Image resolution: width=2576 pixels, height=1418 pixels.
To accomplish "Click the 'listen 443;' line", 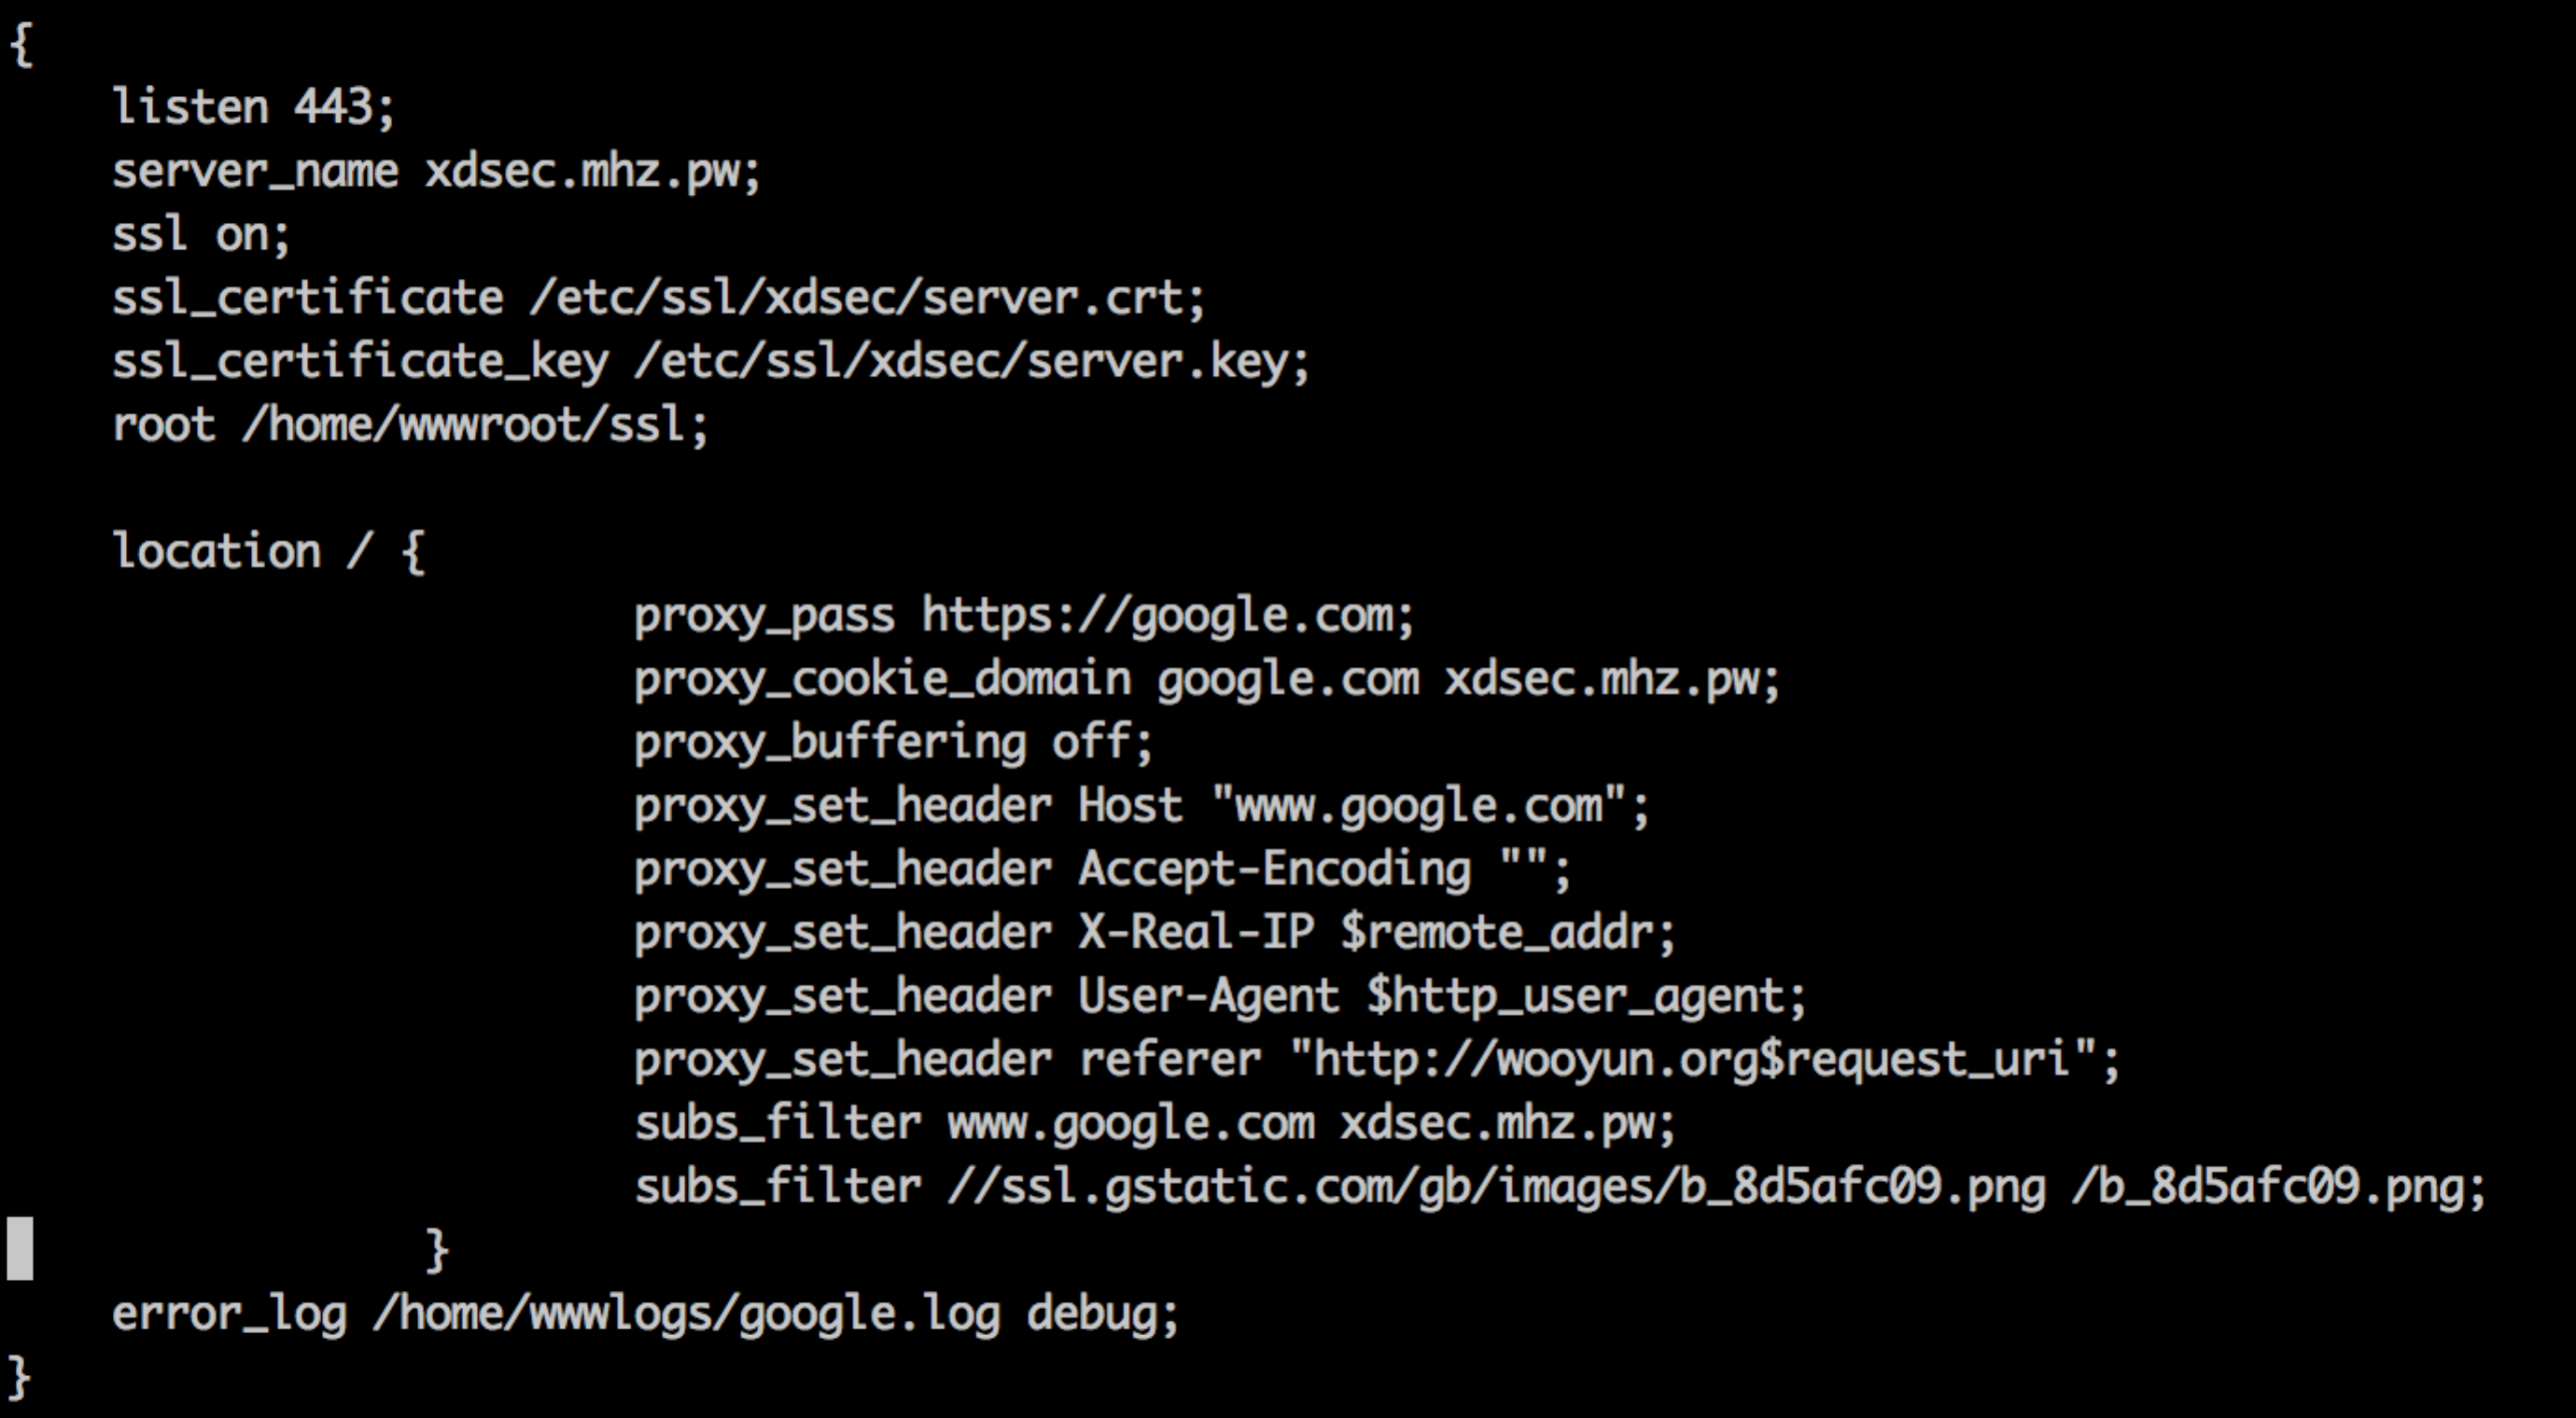I will tap(254, 107).
